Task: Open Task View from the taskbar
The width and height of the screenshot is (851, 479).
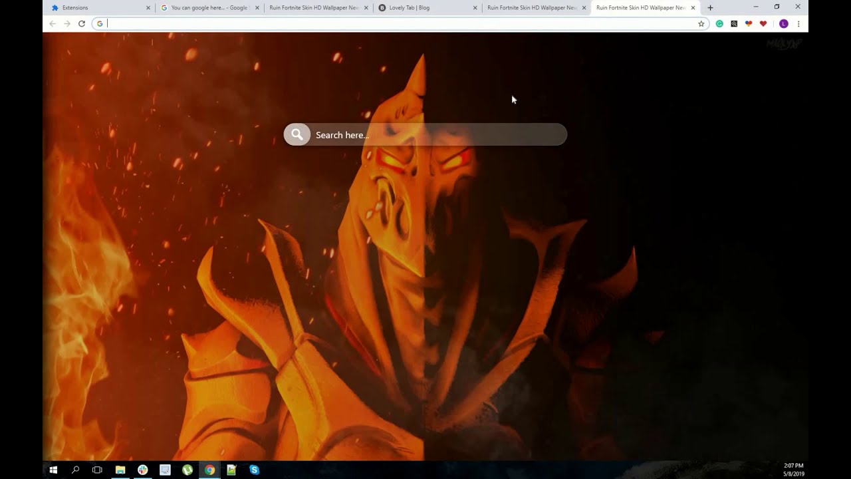Action: click(x=97, y=470)
